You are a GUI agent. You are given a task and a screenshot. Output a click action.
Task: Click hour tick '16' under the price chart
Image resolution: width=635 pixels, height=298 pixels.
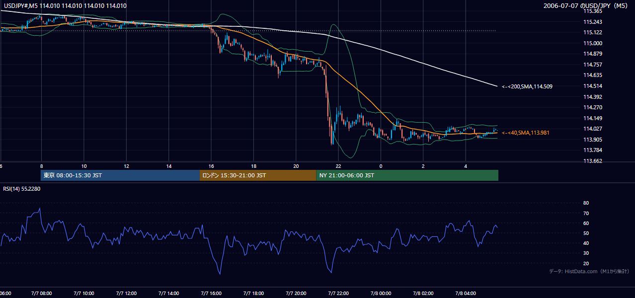click(211, 166)
